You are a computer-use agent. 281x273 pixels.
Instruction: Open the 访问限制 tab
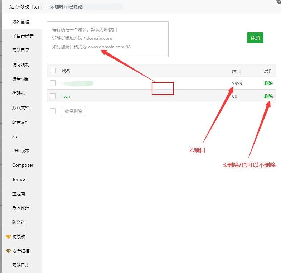[x=22, y=65]
